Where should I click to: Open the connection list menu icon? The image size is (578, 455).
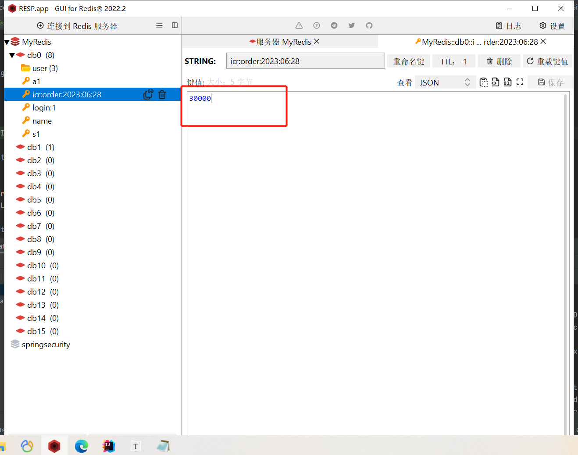(159, 25)
